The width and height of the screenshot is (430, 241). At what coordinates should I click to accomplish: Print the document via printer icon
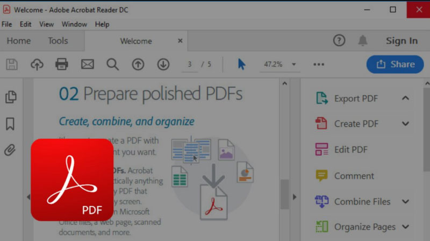pyautogui.click(x=62, y=64)
